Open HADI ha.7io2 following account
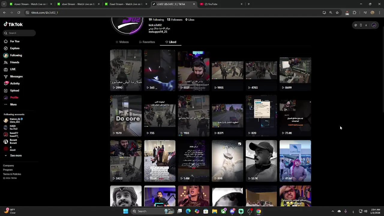Image resolution: width=384 pixels, height=216 pixels. pyautogui.click(x=11, y=127)
